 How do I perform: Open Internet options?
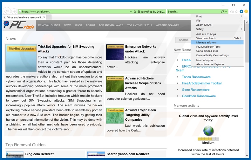(x=217, y=60)
